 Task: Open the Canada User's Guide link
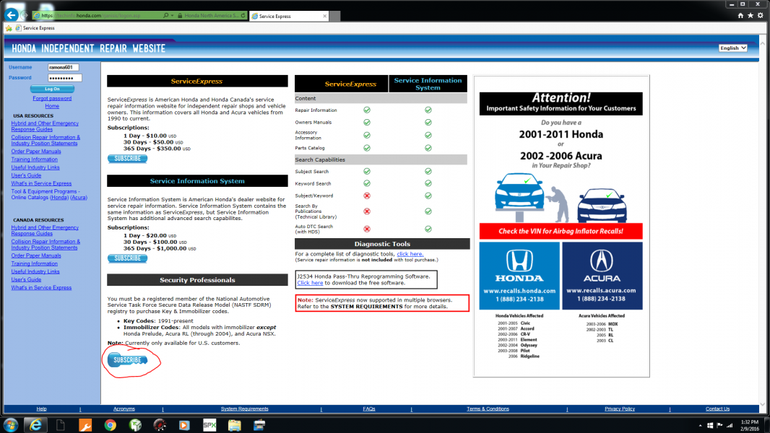[x=26, y=279]
